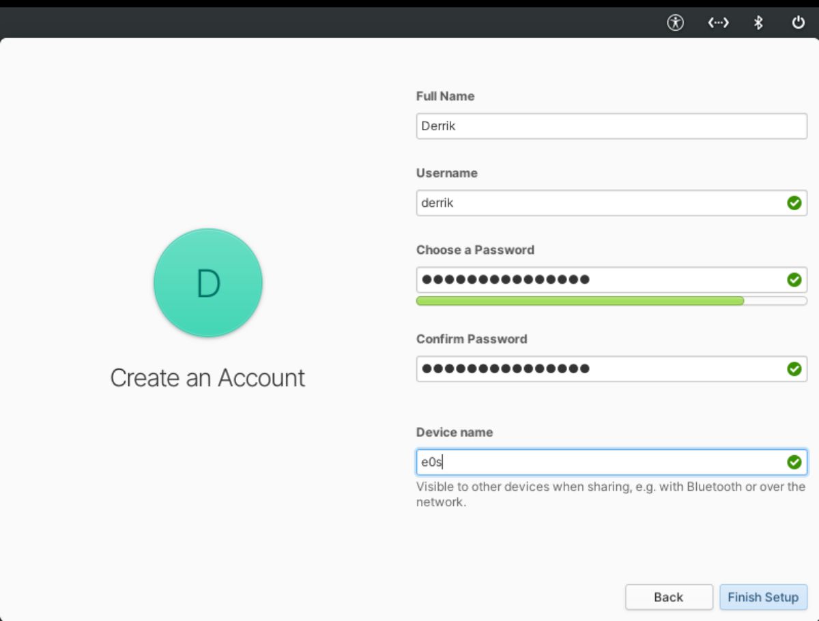The width and height of the screenshot is (819, 621).
Task: Open the Bluetooth icon in top bar
Action: pos(758,23)
